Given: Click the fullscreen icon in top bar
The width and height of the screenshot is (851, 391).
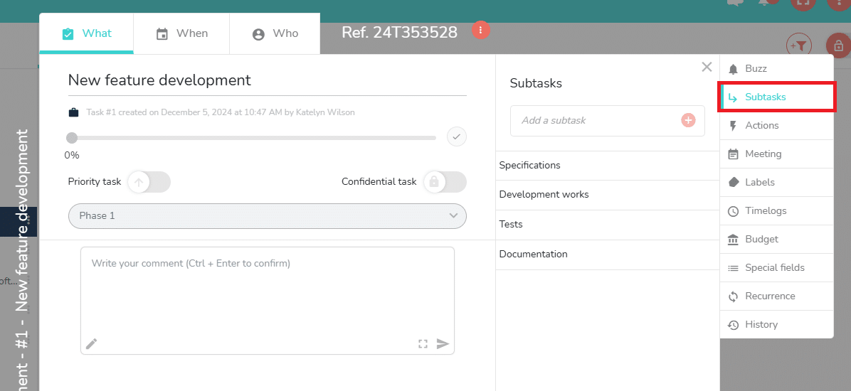Looking at the screenshot, I should (x=803, y=4).
